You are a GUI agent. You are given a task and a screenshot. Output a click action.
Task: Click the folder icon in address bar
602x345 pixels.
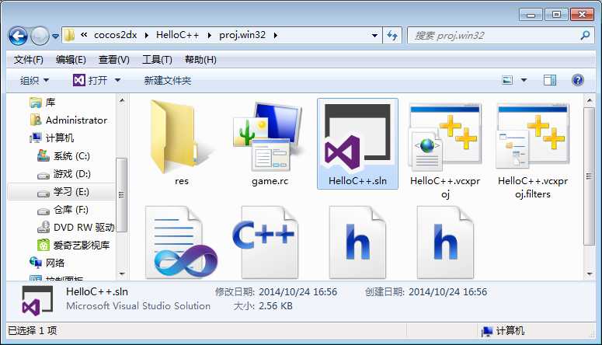point(69,35)
